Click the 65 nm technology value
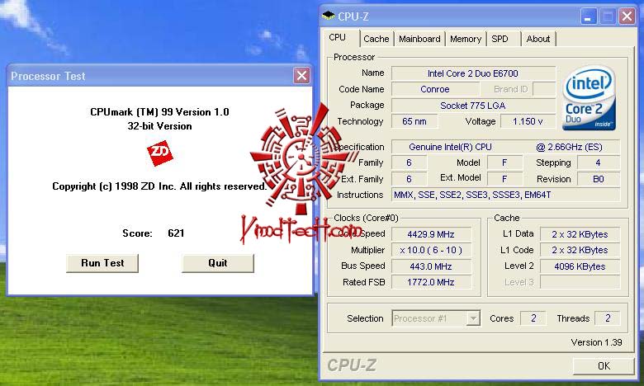The height and width of the screenshot is (386, 644). pyautogui.click(x=414, y=121)
